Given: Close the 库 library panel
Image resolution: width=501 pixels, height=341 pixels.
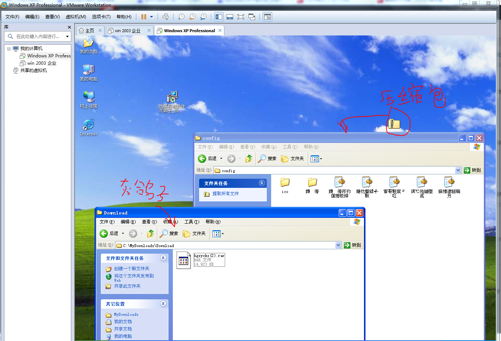Looking at the screenshot, I should 69,27.
